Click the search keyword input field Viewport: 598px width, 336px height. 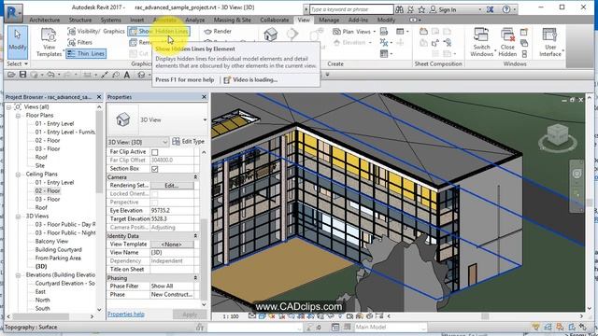point(351,9)
